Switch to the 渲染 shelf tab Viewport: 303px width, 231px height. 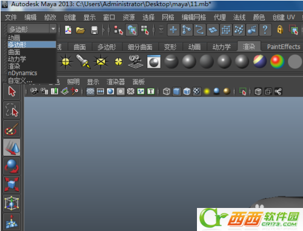(248, 47)
